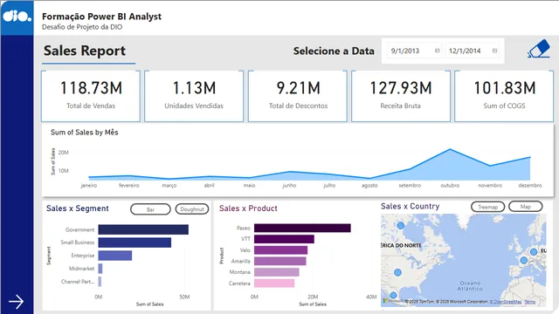The image size is (559, 314).
Task: Select the Enterprise segment bar
Action: click(x=115, y=256)
